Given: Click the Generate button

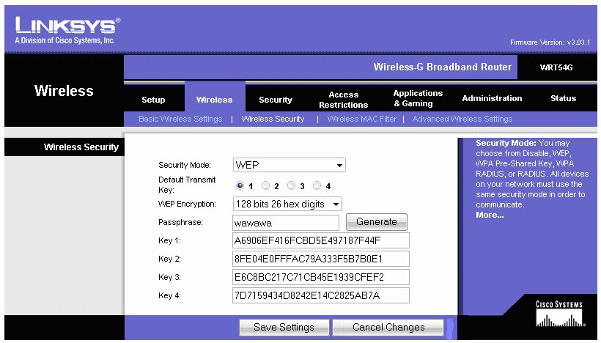Looking at the screenshot, I should [377, 222].
